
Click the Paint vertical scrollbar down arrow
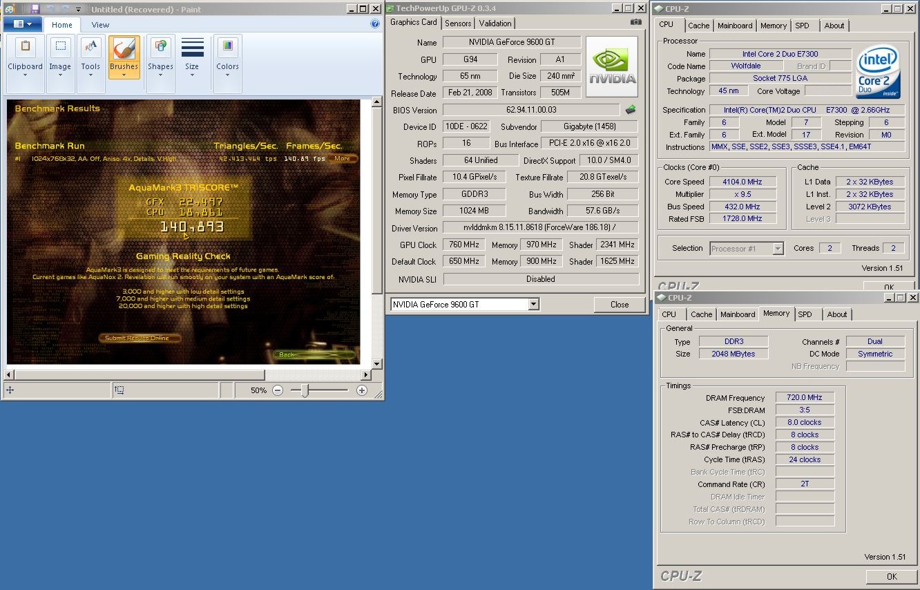377,364
